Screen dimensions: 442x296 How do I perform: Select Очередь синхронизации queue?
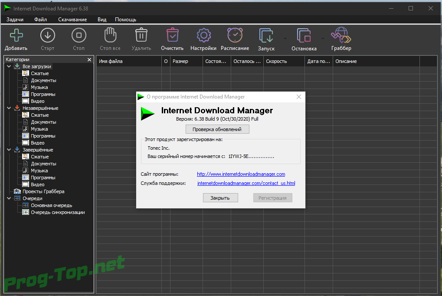[58, 212]
